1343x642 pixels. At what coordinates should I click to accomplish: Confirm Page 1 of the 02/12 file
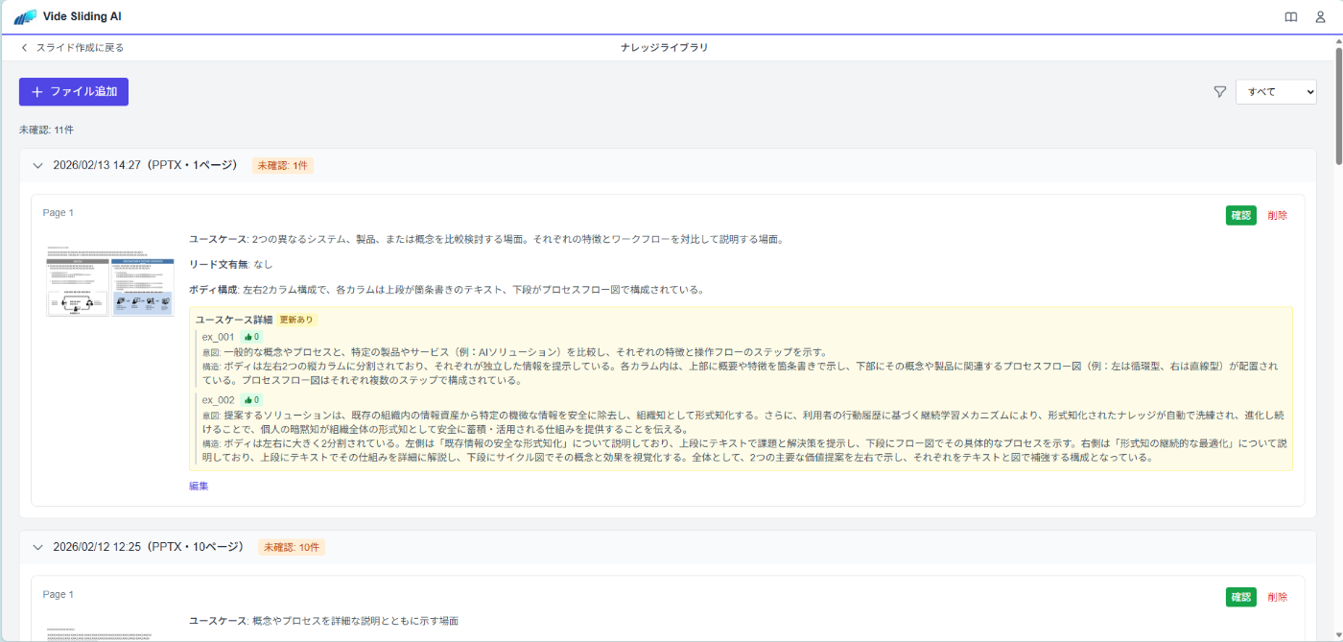tap(1241, 597)
